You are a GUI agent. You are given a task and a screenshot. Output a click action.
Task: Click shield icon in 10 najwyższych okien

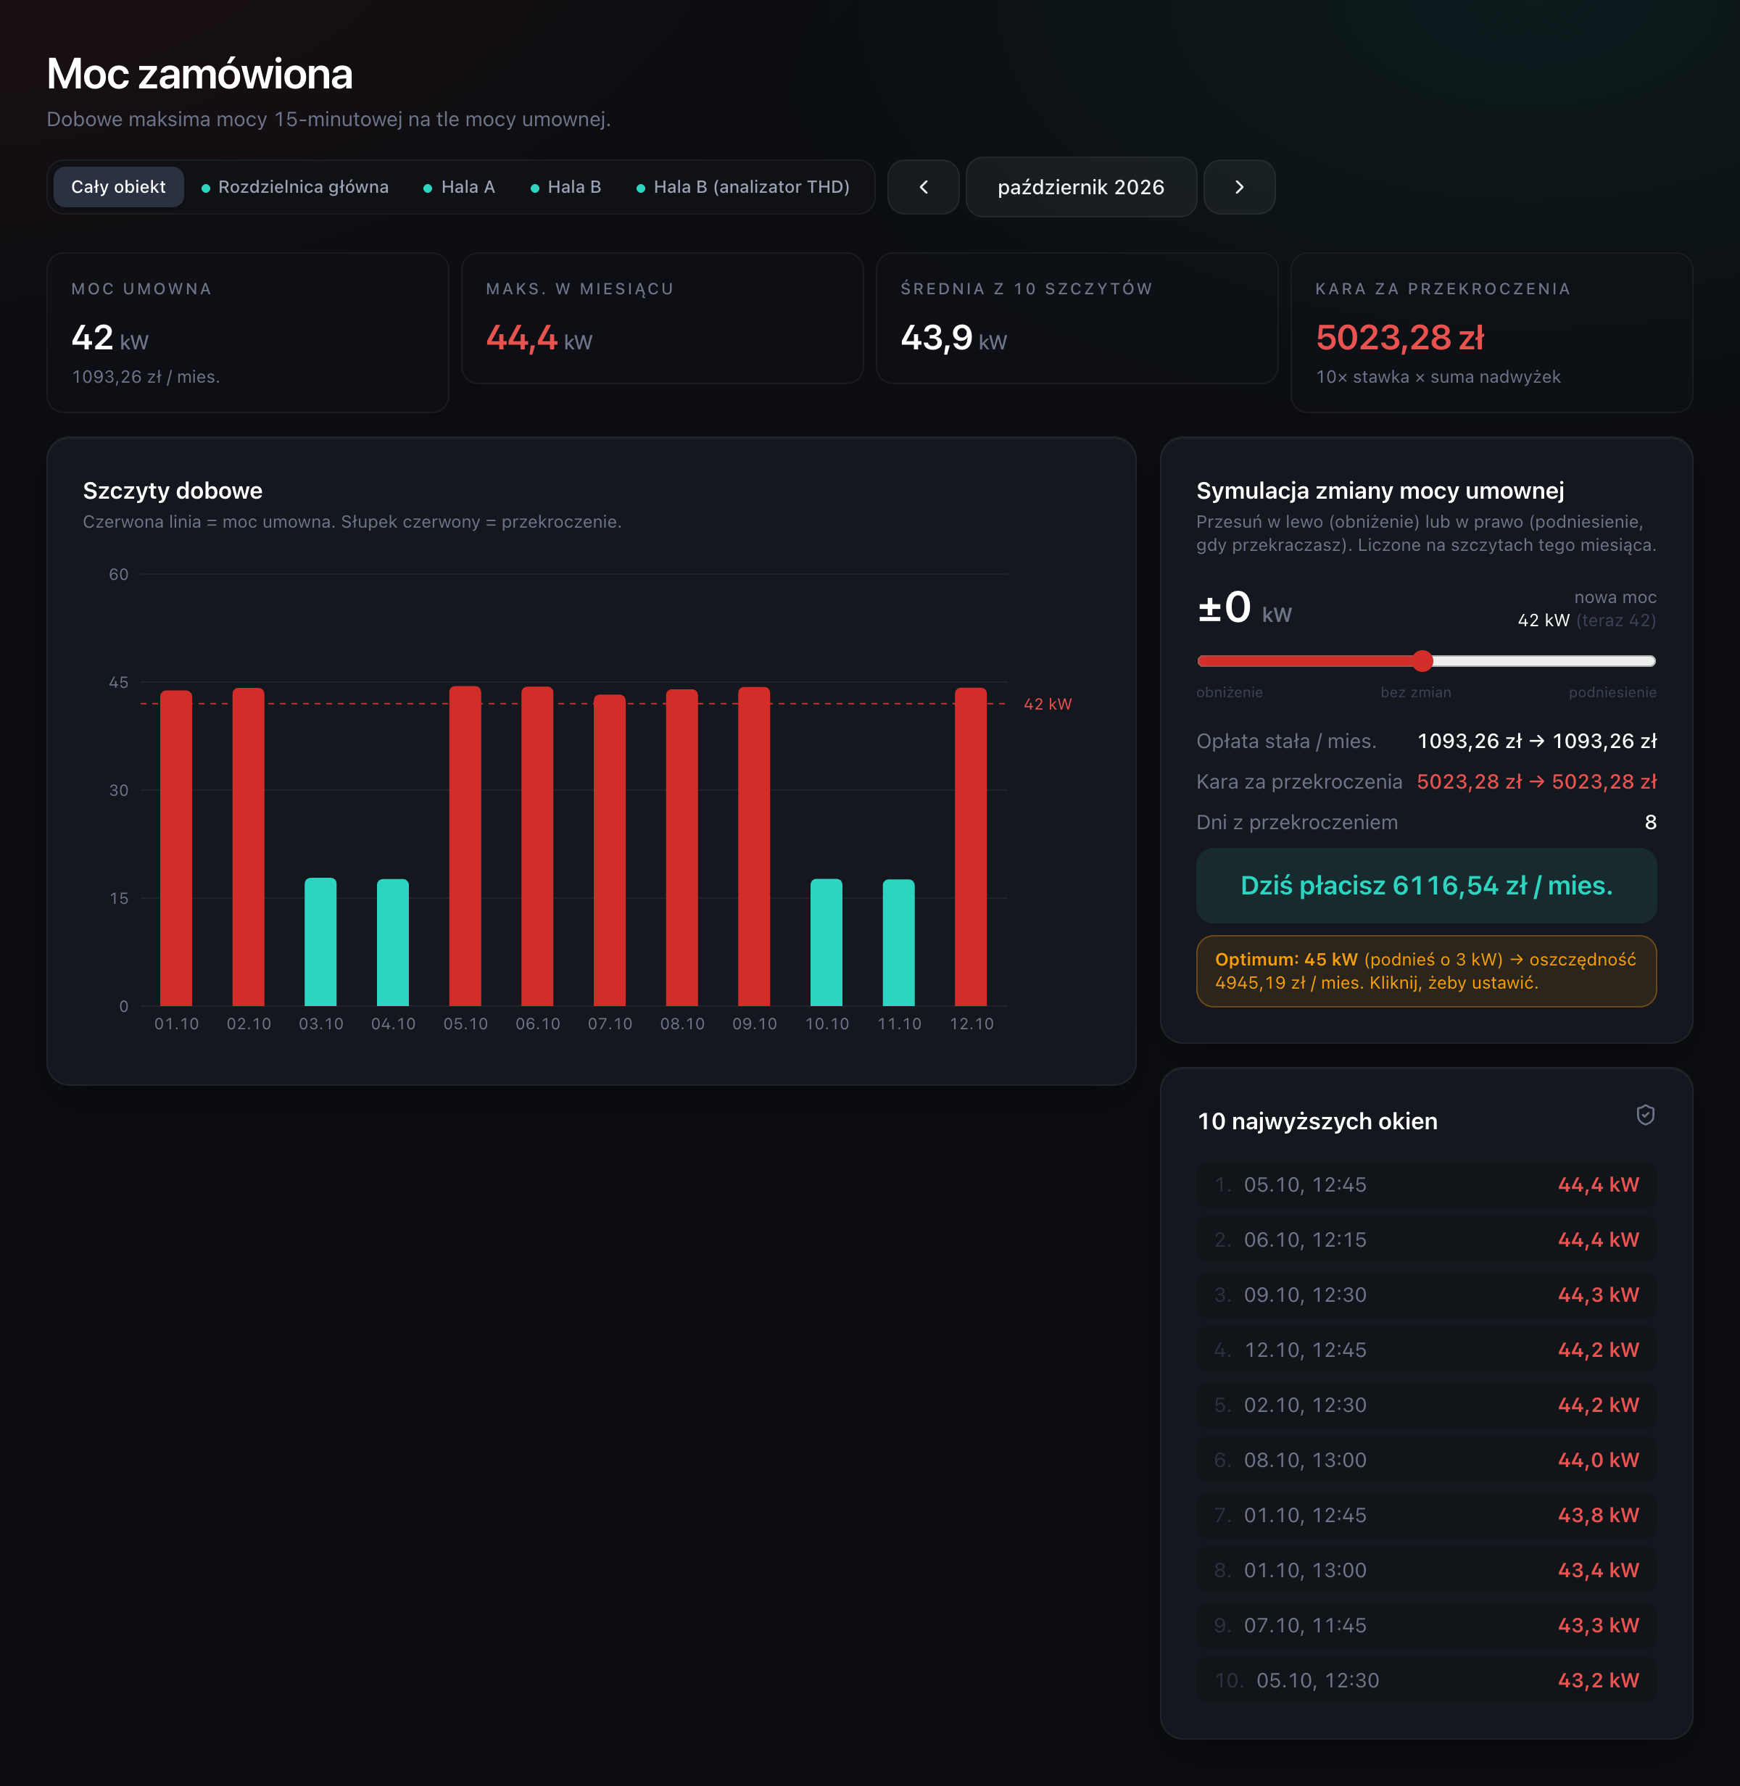click(x=1645, y=1115)
